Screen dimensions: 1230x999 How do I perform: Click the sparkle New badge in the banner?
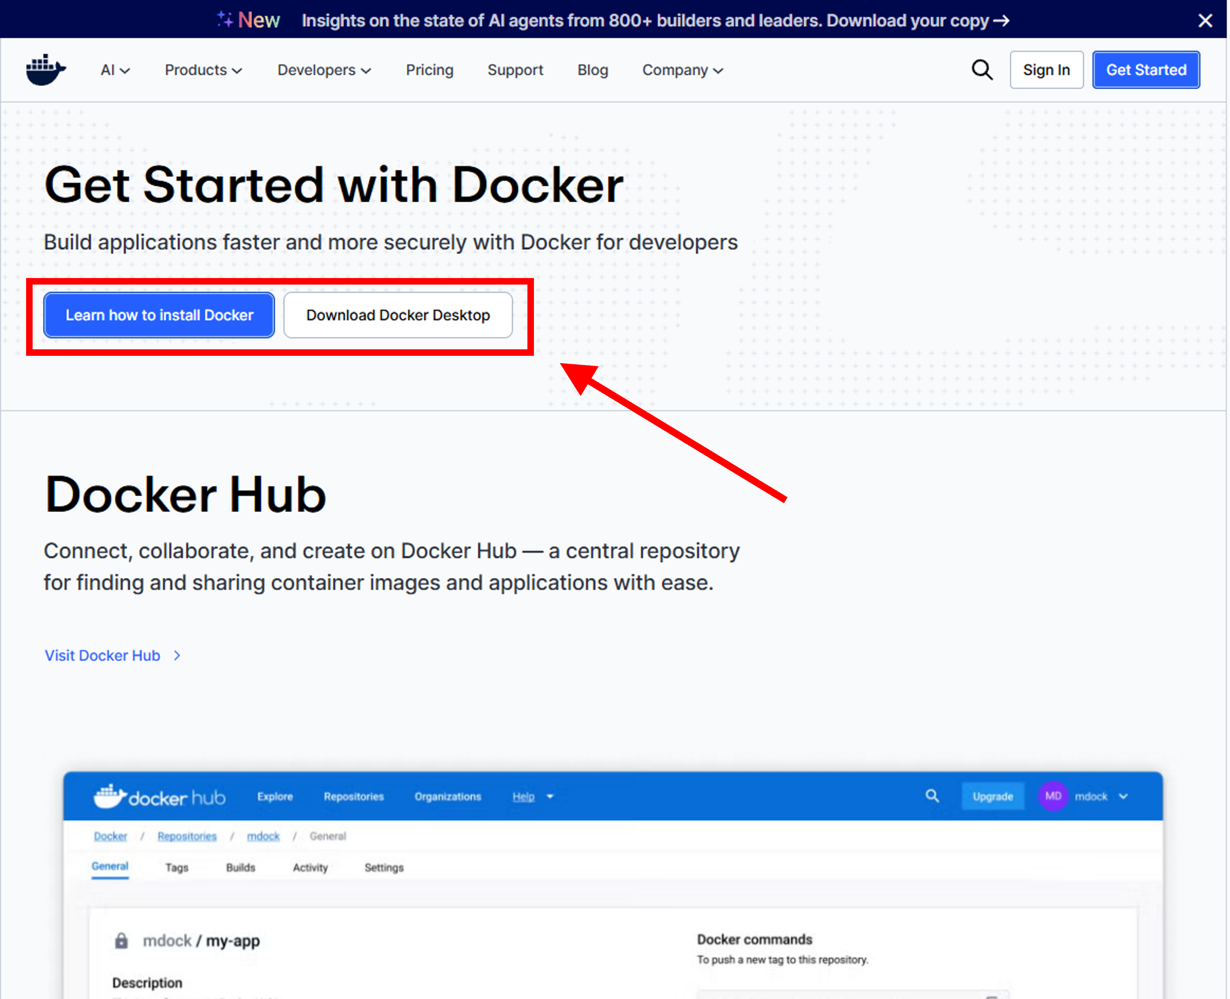click(249, 20)
